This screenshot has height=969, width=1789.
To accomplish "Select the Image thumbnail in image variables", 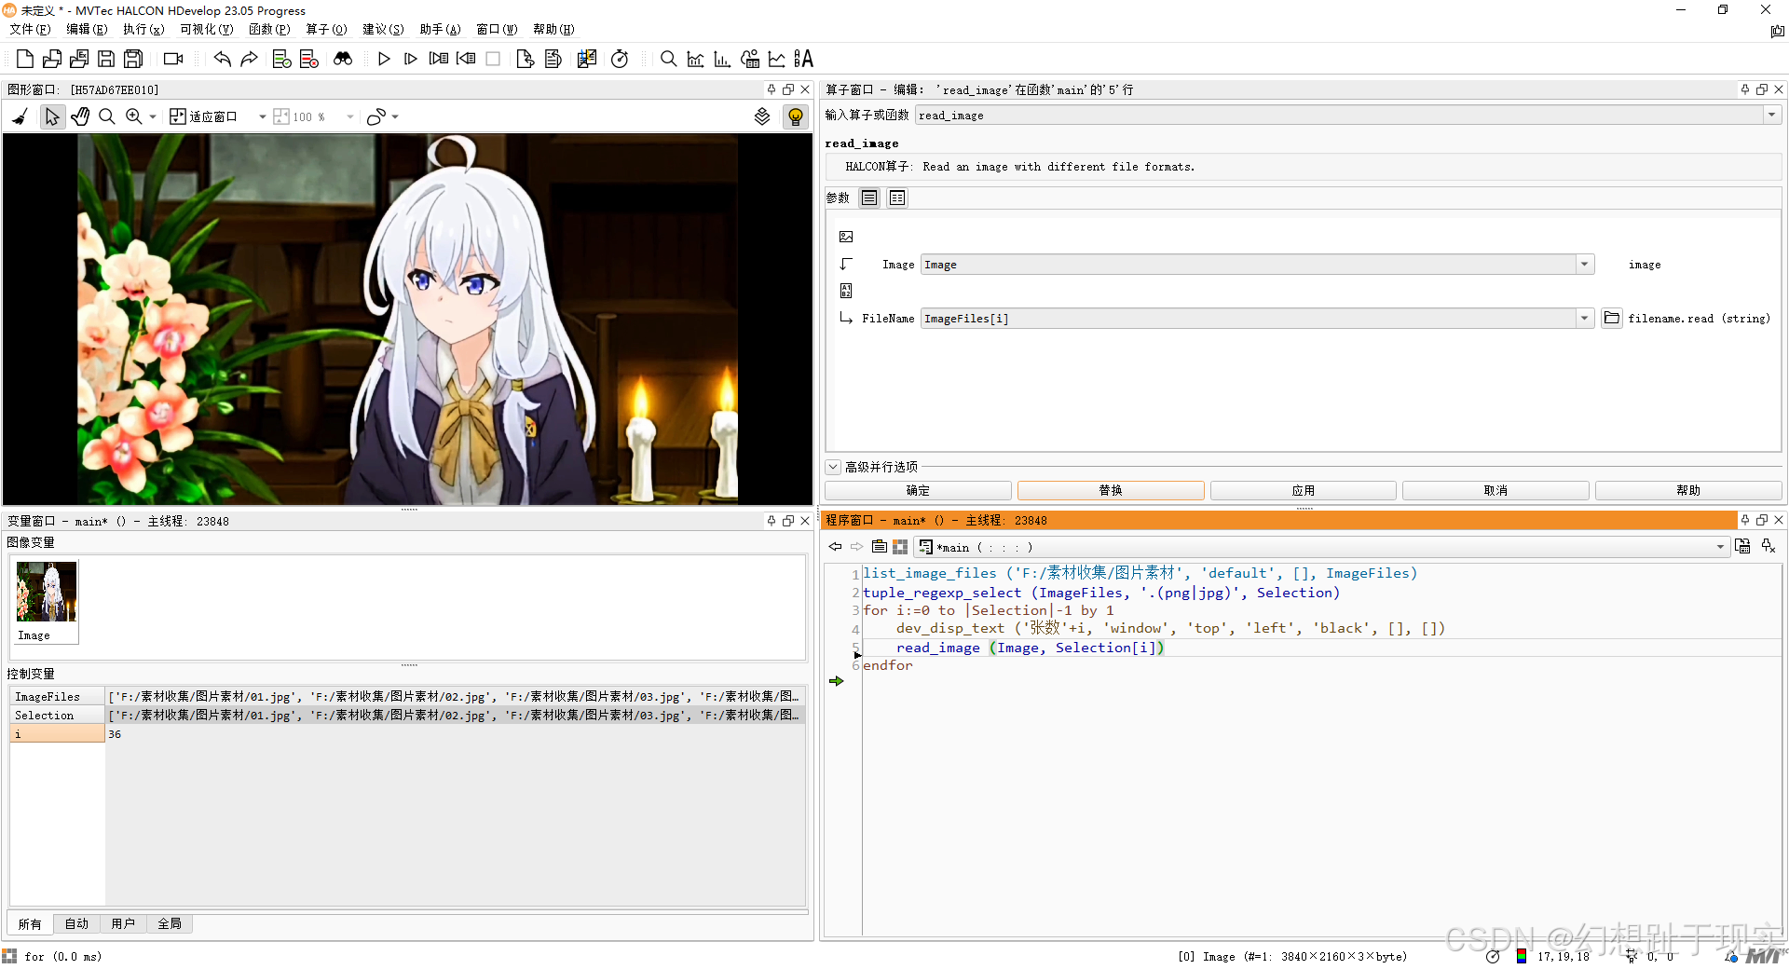I will (x=47, y=601).
